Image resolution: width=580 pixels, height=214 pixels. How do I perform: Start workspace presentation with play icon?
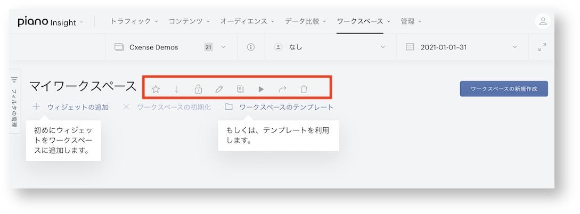tap(261, 89)
